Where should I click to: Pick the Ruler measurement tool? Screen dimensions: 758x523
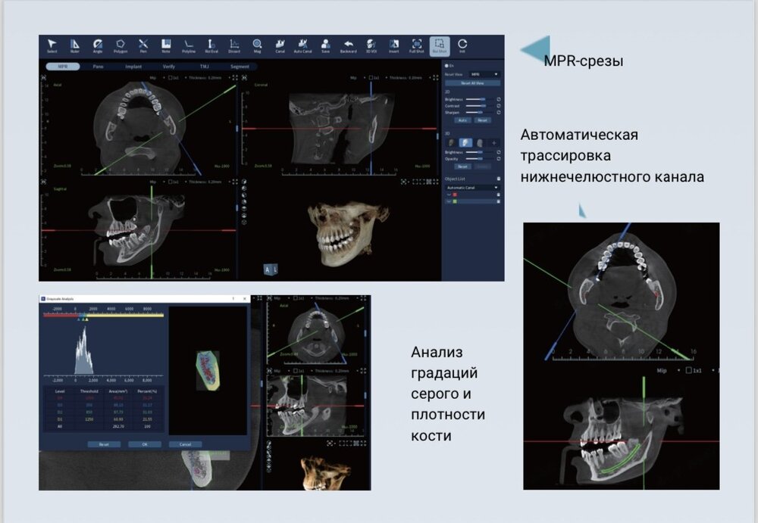point(75,46)
